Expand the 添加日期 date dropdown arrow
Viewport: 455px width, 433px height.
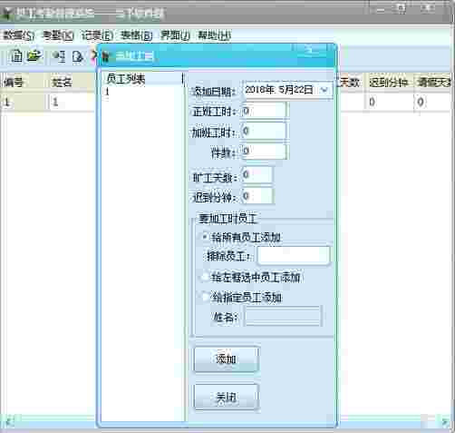click(x=324, y=90)
